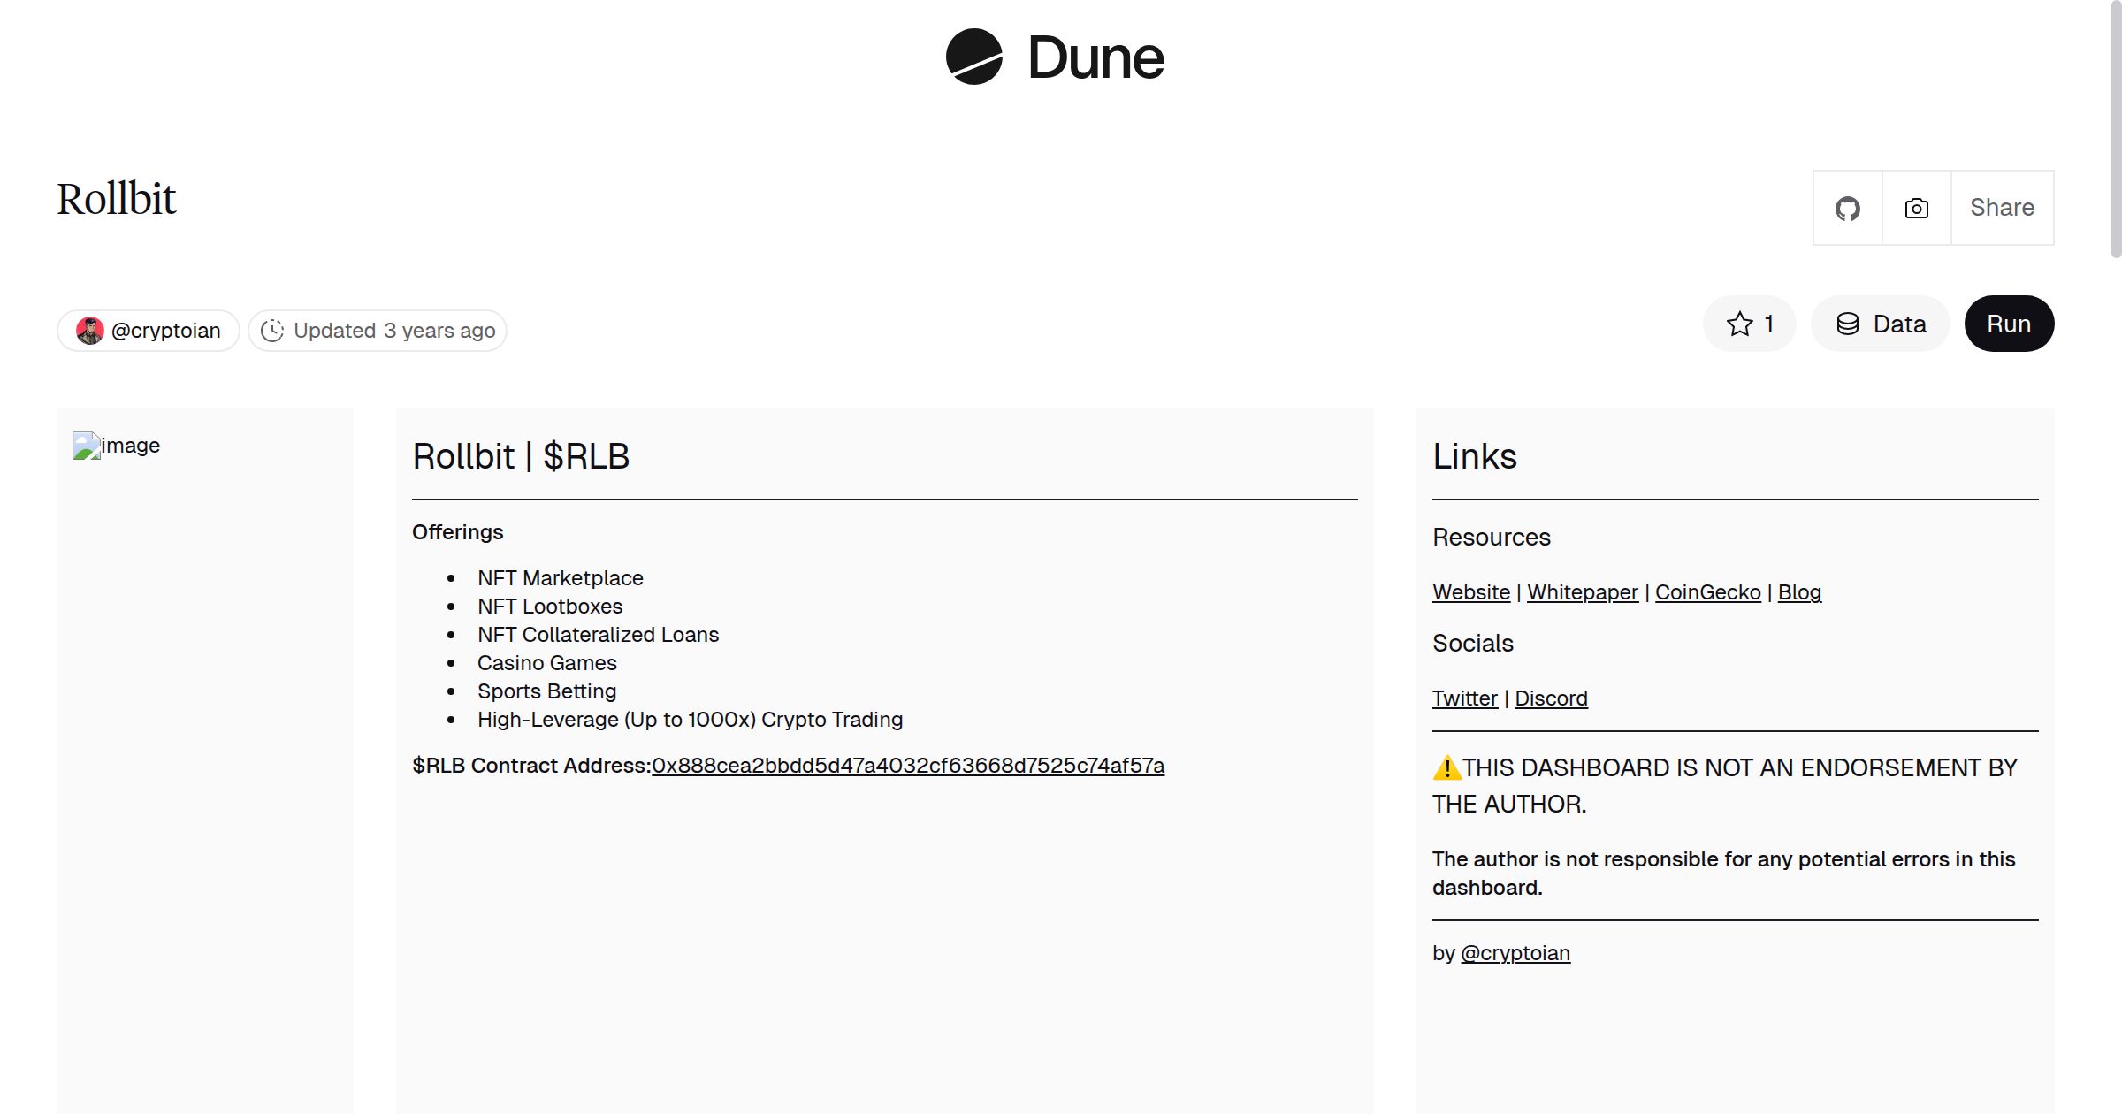Open the GitHub icon near Share
The height and width of the screenshot is (1114, 2122).
tap(1847, 208)
